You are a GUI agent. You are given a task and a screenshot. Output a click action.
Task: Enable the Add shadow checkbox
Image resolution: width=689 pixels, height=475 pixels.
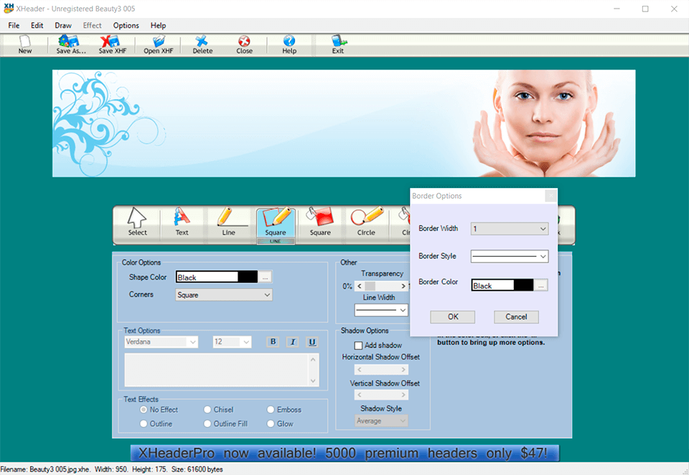click(358, 345)
